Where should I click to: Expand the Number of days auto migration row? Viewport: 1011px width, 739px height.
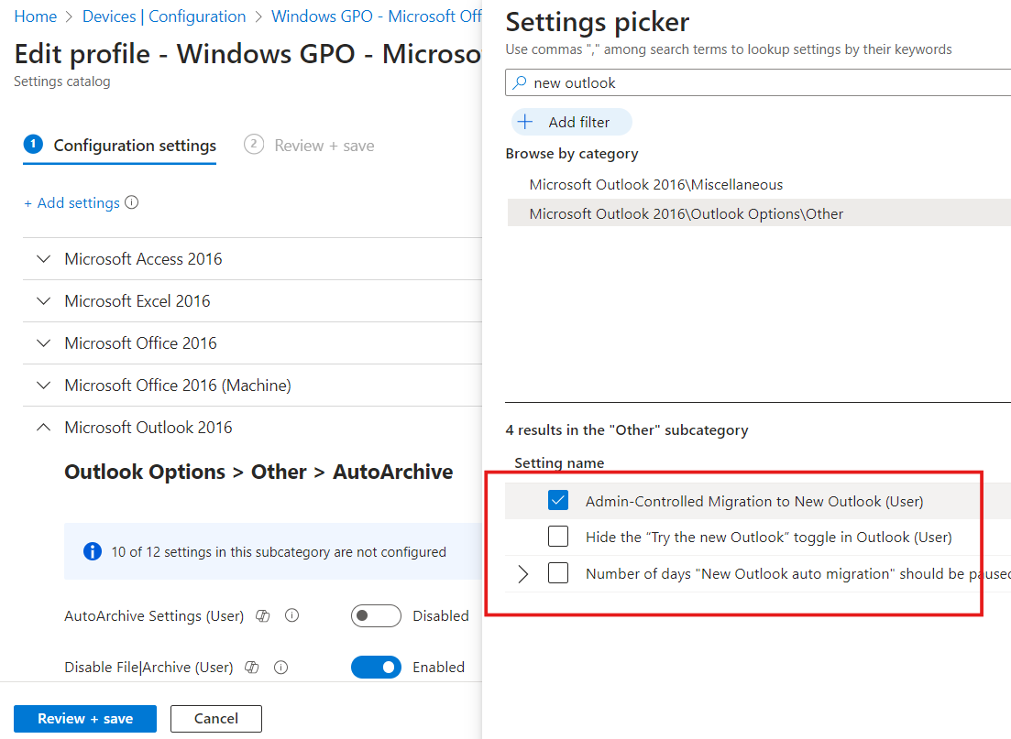[x=522, y=573]
